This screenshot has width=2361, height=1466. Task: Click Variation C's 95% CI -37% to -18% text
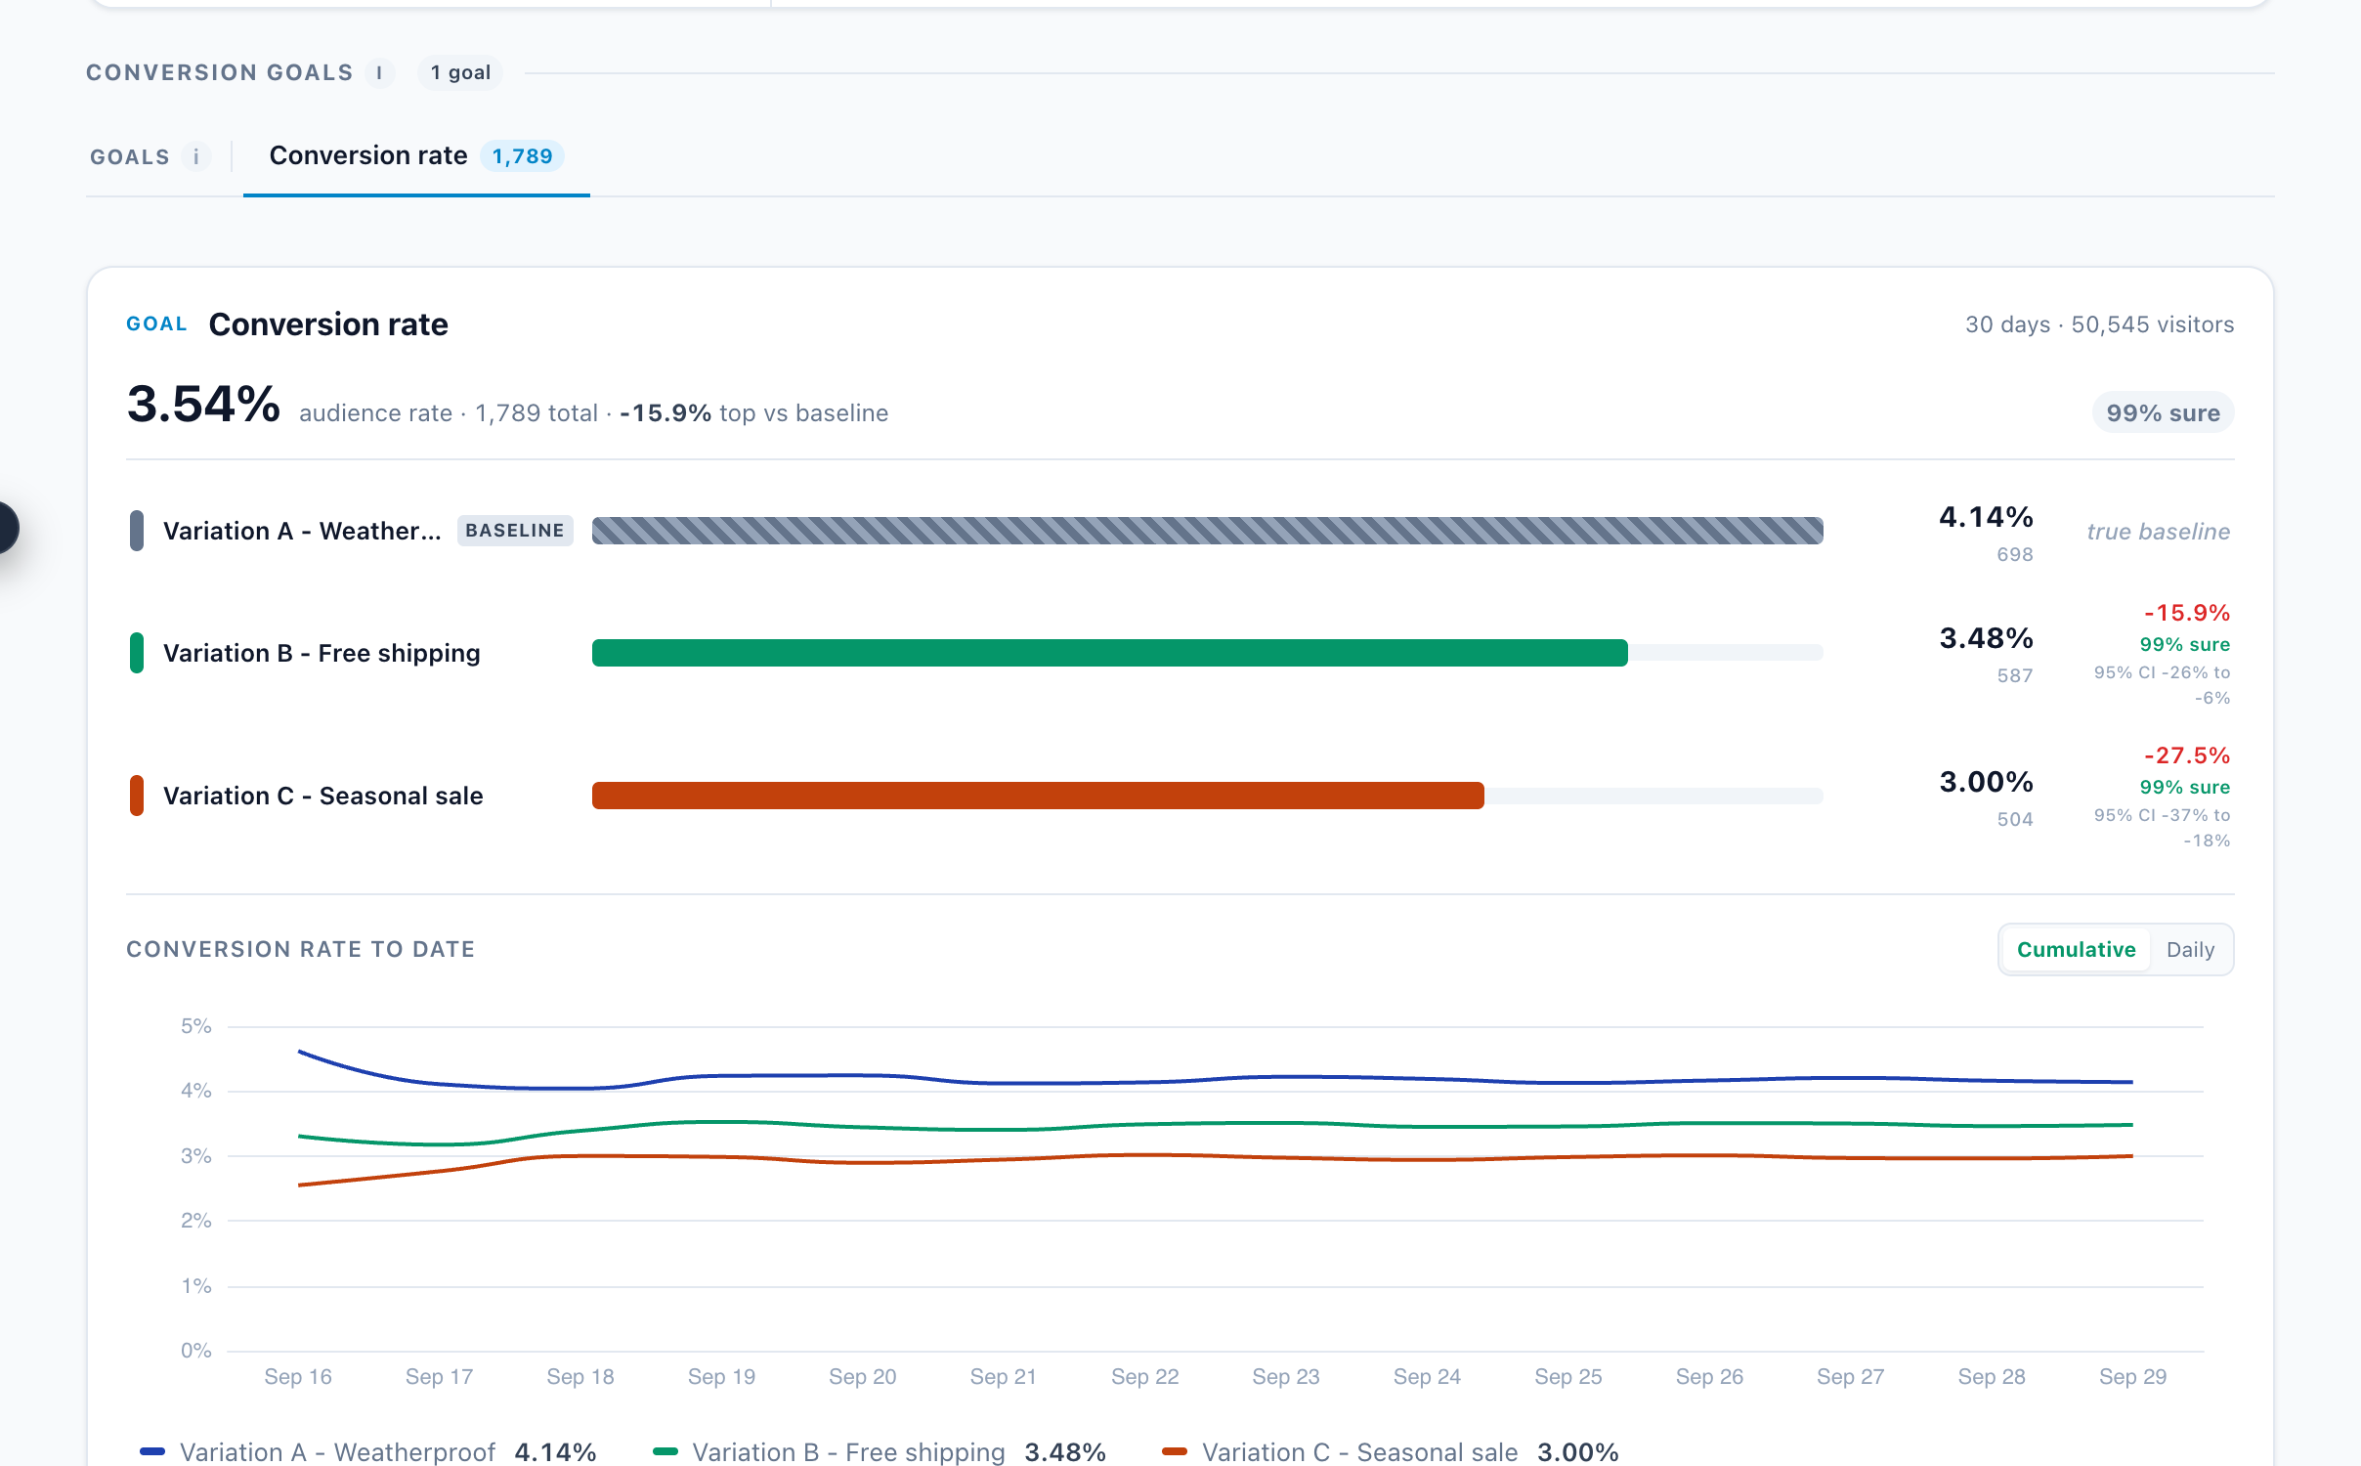(2162, 828)
